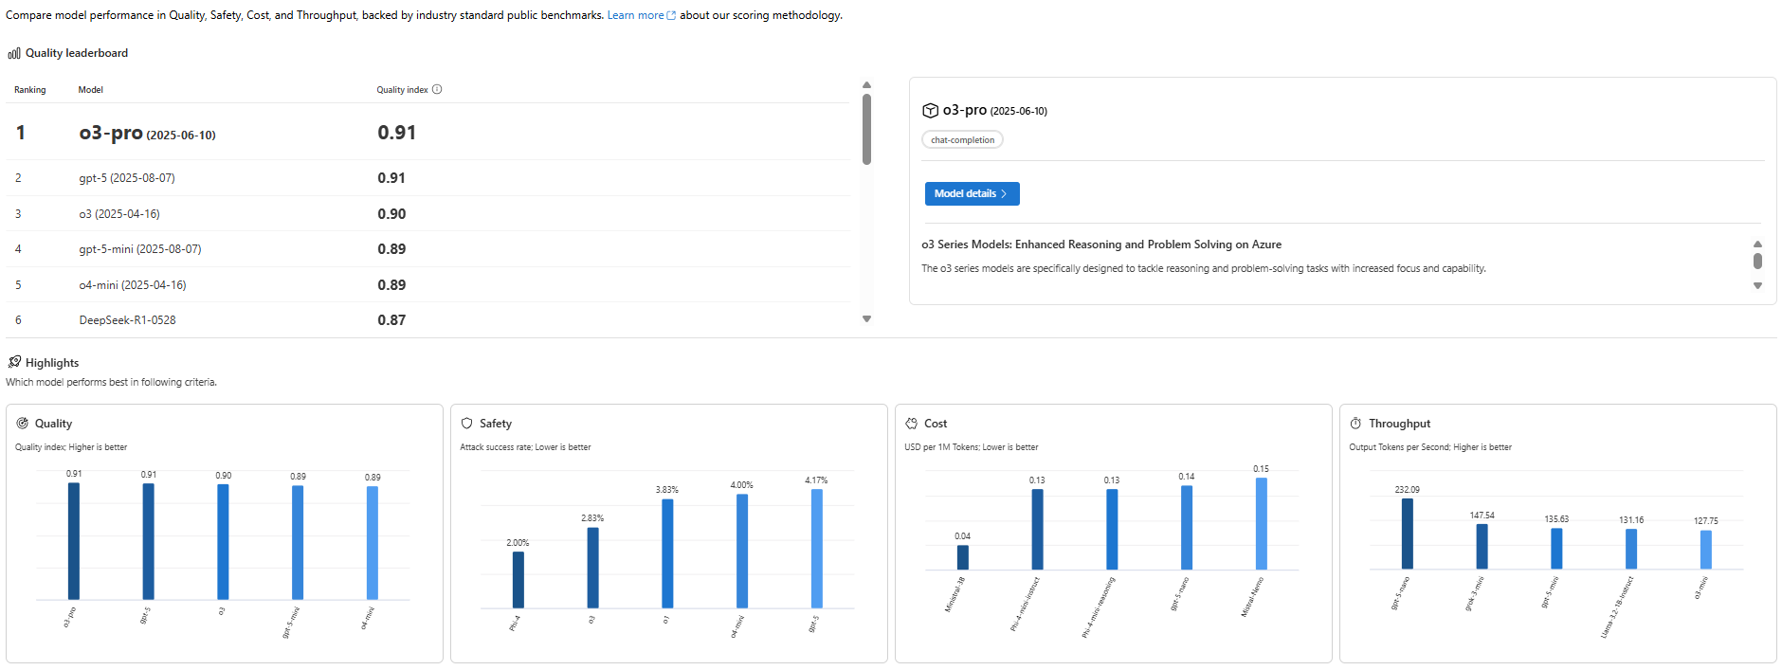Select the chat-completion tag
Viewport: 1782px width, 670px height.
tap(962, 140)
